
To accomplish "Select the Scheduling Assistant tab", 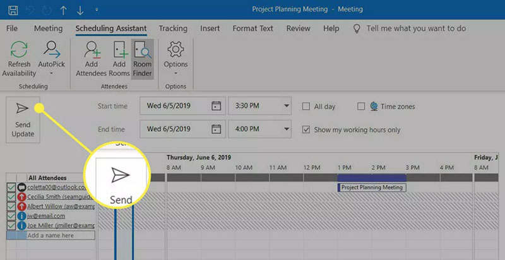I will tap(111, 28).
